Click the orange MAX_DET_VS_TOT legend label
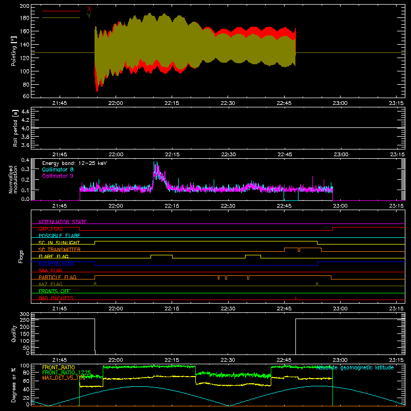The image size is (411, 411). [x=64, y=378]
